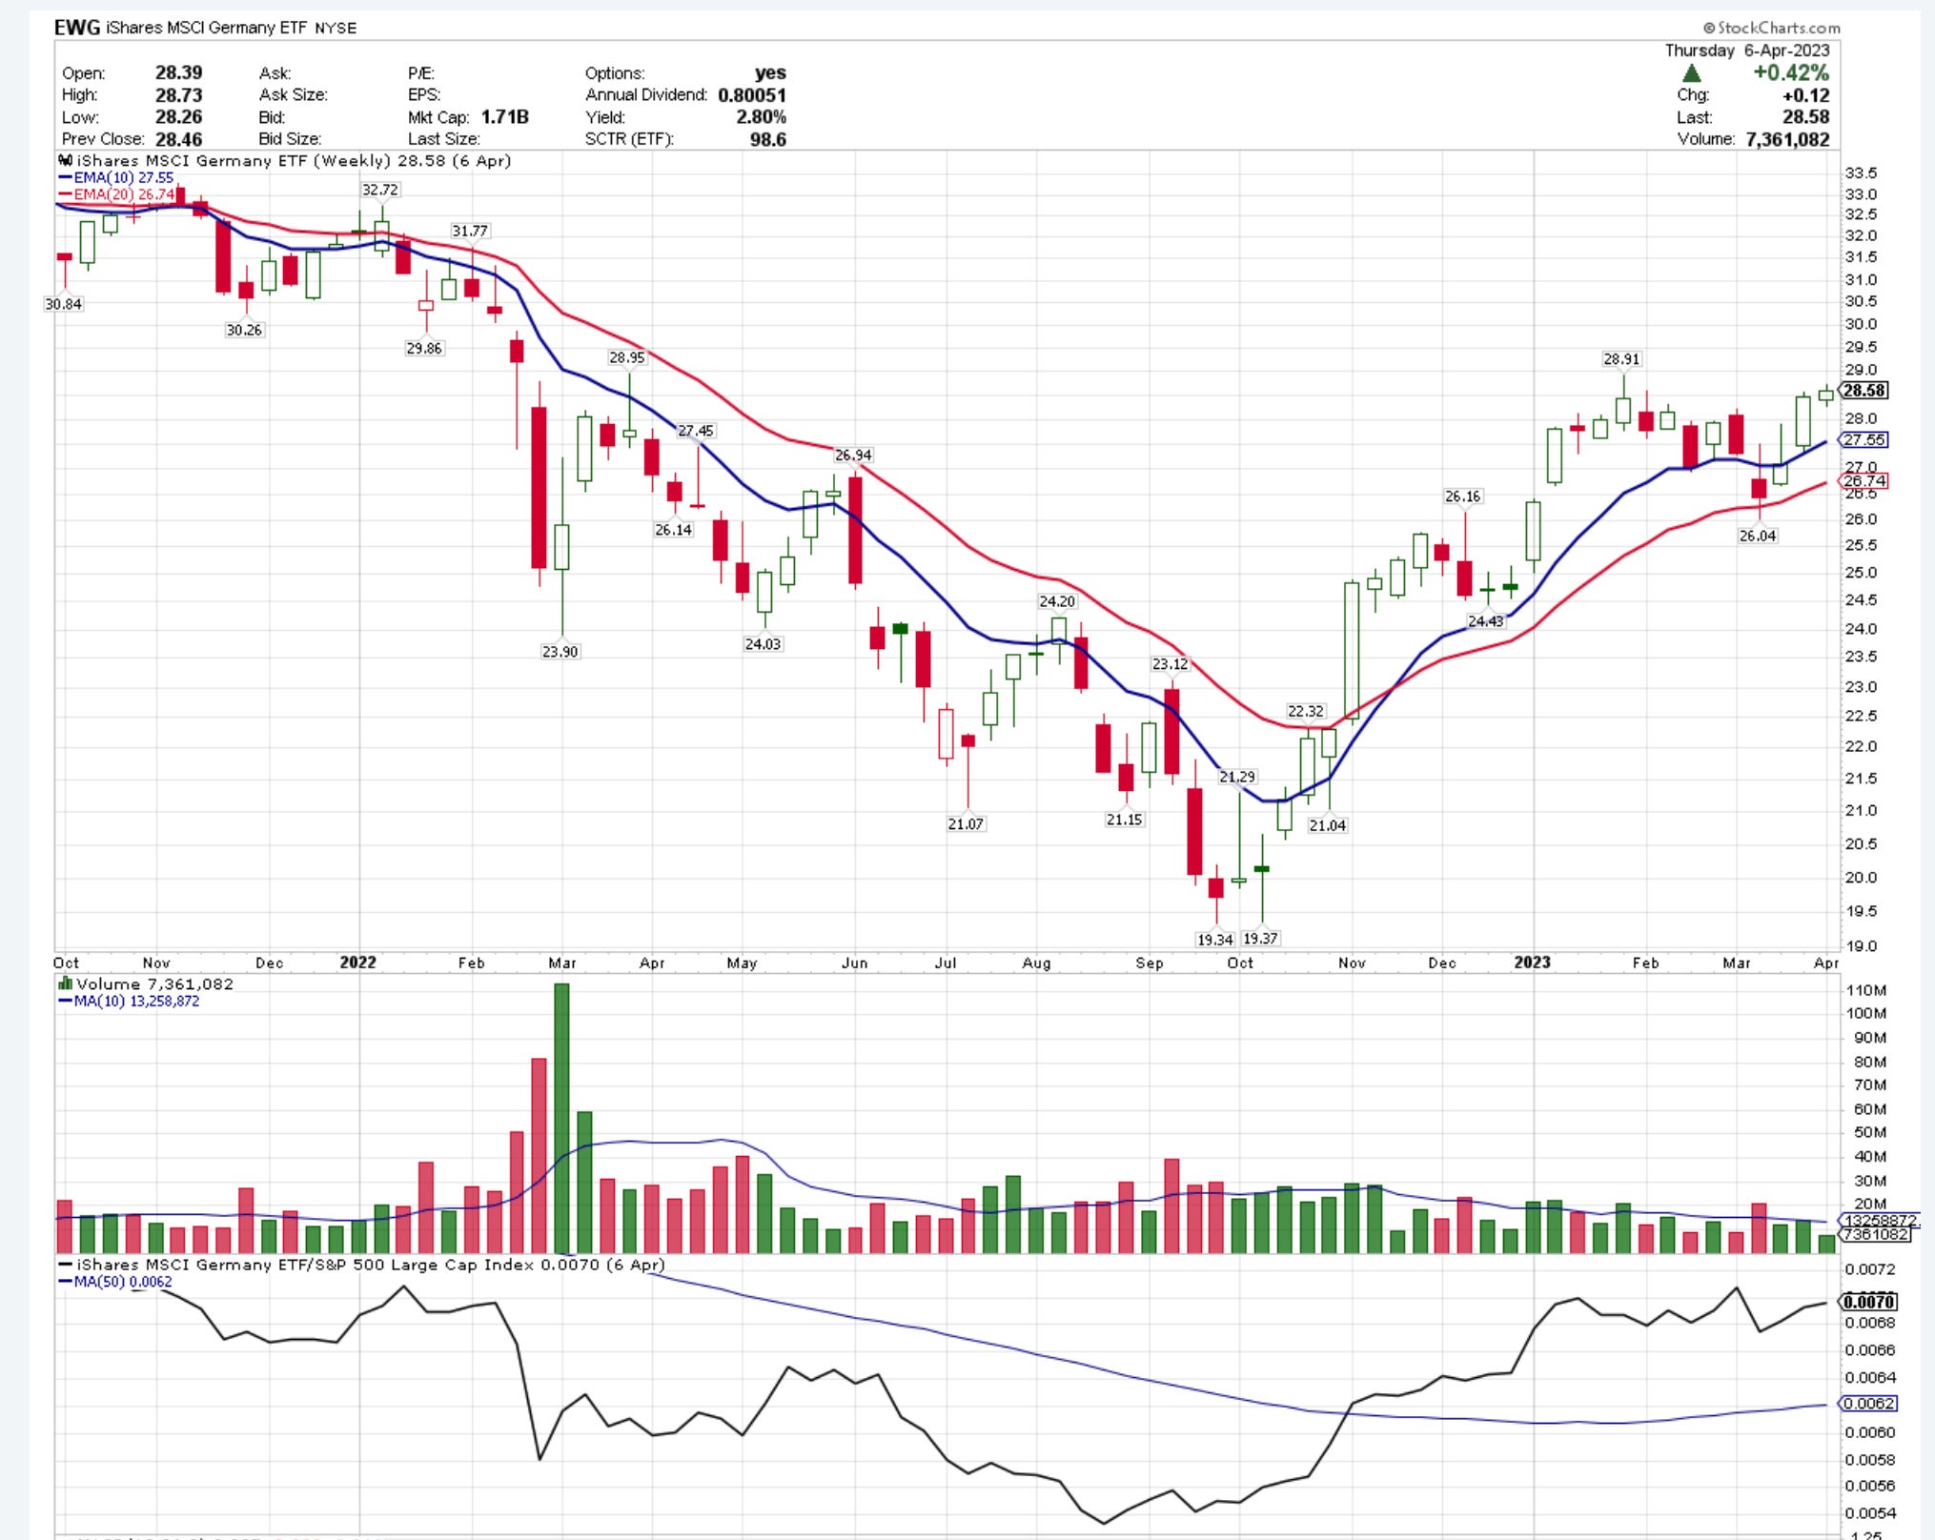Click the Chg value +0.12
Viewport: 1935px width, 1540px height.
(1806, 94)
